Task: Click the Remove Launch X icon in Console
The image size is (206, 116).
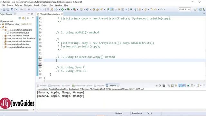Action: 160,85
